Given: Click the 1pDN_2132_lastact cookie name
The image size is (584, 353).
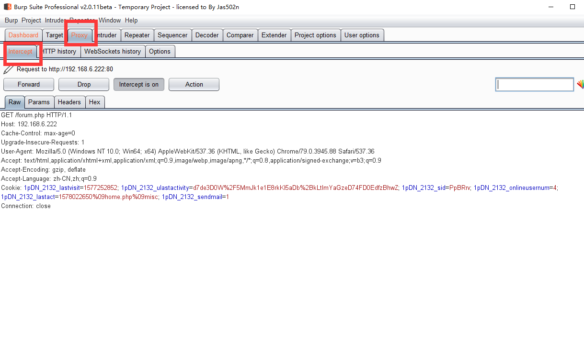Looking at the screenshot, I should 28,197.
